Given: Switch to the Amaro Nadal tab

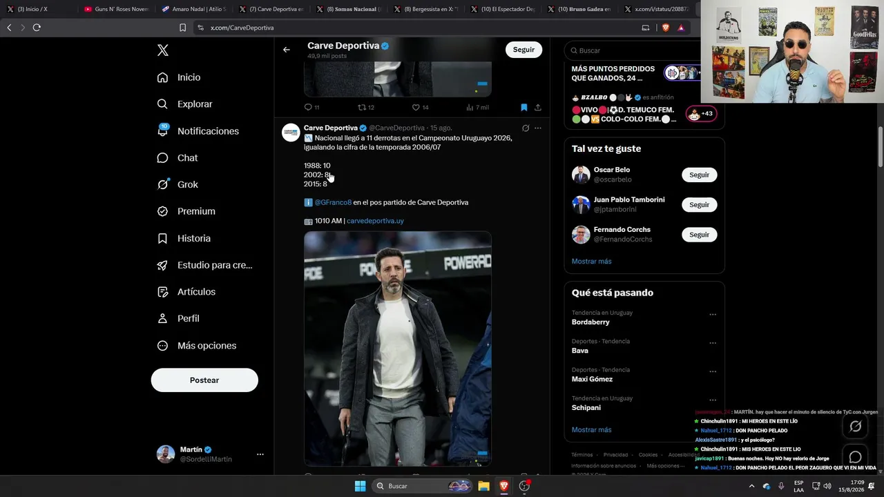Looking at the screenshot, I should click(x=194, y=10).
